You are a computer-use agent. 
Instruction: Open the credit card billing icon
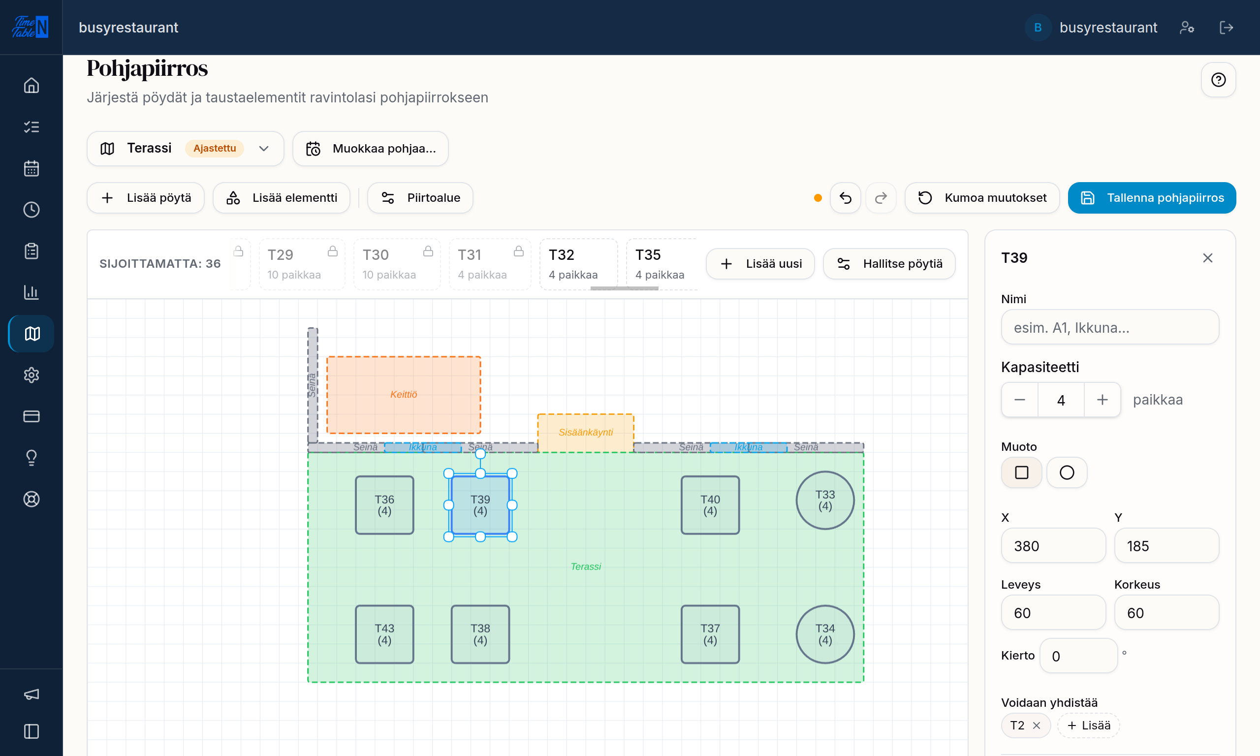(x=31, y=416)
